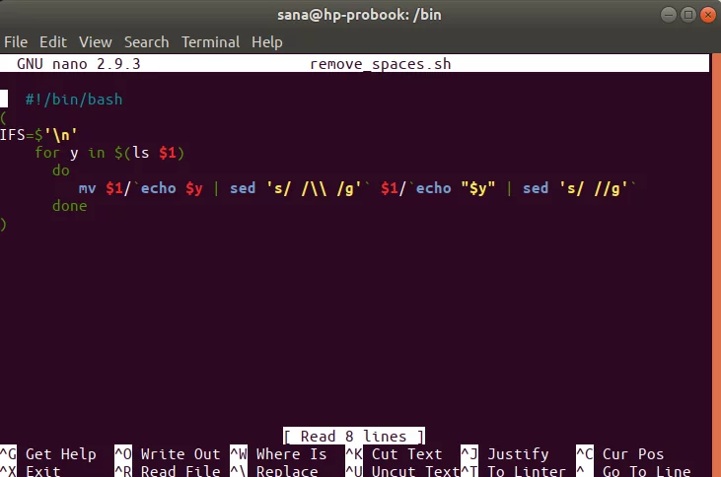The image size is (721, 477).
Task: Click the ^X Exit shortcut
Action: pyautogui.click(x=31, y=470)
